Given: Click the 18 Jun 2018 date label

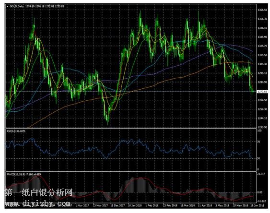Looking at the screenshot, I should point(257,205).
